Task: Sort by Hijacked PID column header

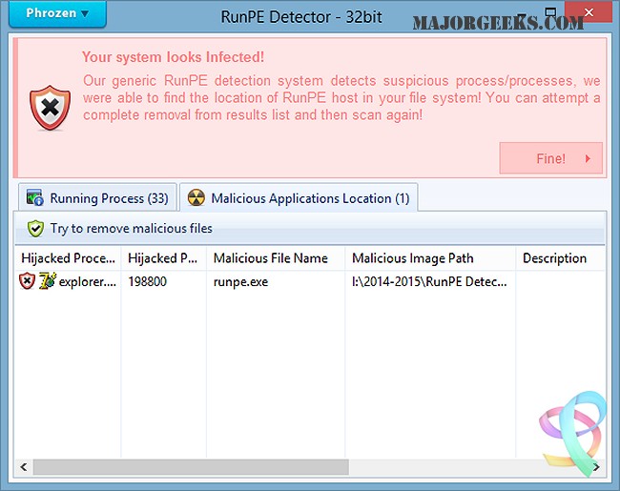Action: point(163,258)
